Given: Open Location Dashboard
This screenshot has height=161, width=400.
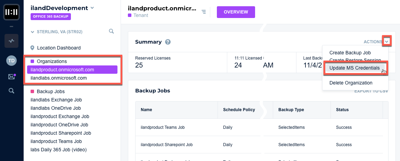Looking at the screenshot, I should 59,48.
